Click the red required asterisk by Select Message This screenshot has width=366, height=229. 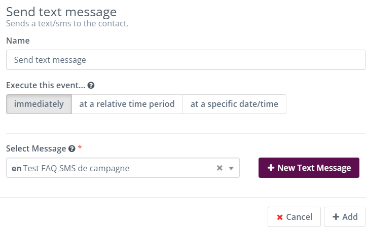[80, 147]
